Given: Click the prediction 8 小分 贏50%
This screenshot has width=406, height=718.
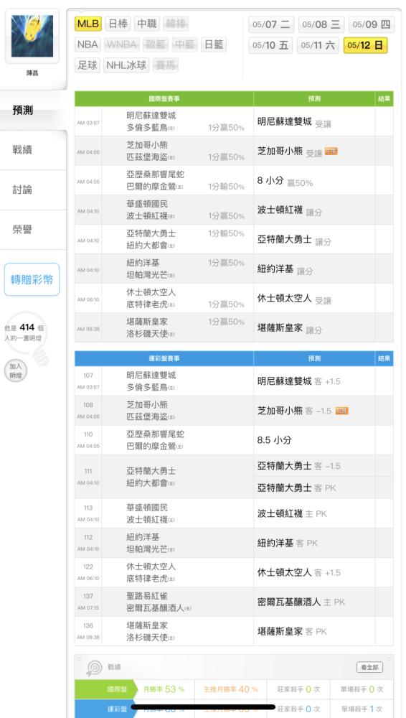Looking at the screenshot, I should click(x=285, y=181).
